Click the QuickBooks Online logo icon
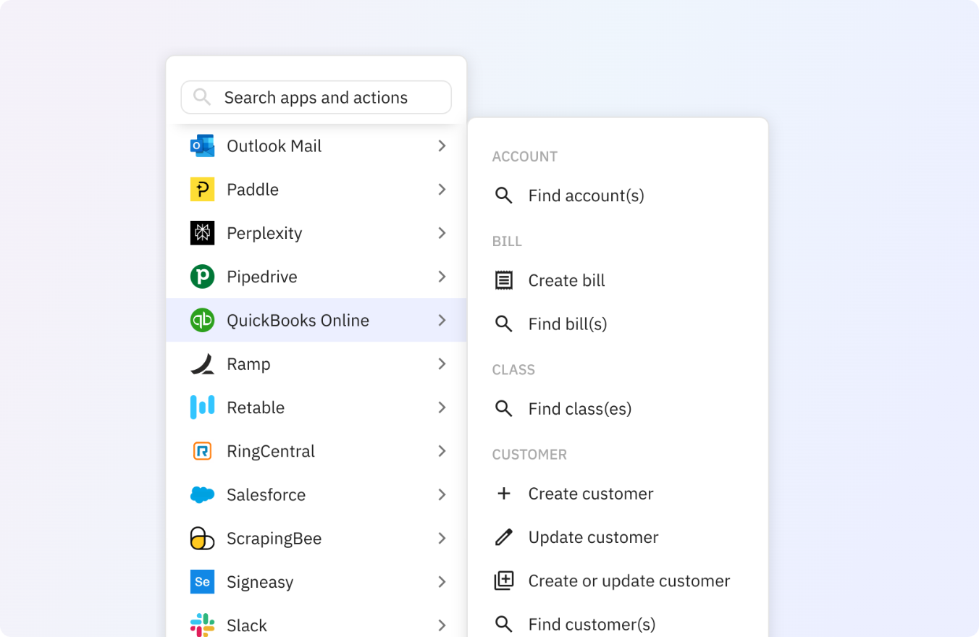Screen dimensions: 979x637 point(202,320)
